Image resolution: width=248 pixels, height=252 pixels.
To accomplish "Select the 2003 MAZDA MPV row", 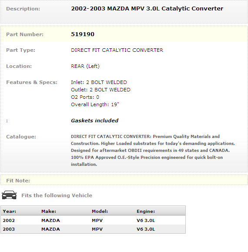I will pyautogui.click(x=93, y=229).
